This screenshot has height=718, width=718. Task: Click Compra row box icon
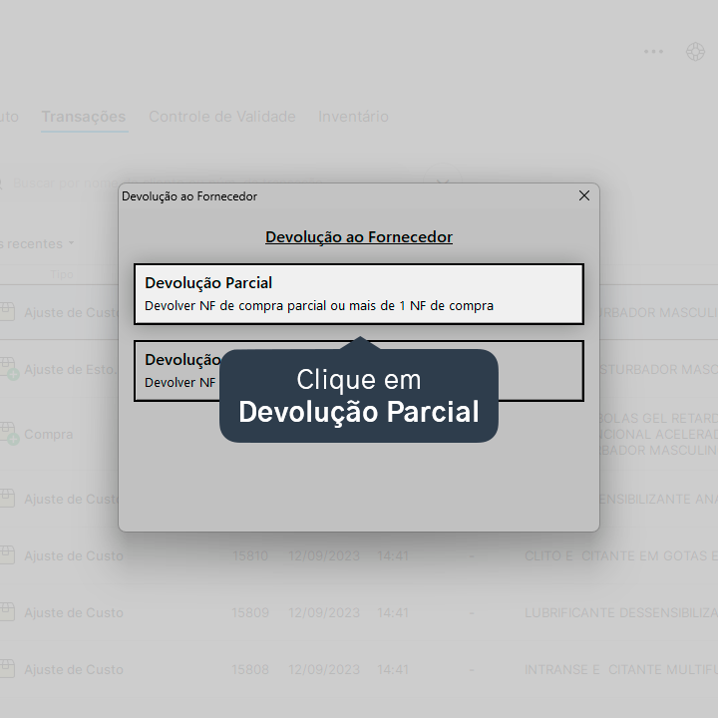click(x=8, y=433)
